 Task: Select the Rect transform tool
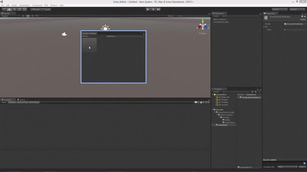25,9
